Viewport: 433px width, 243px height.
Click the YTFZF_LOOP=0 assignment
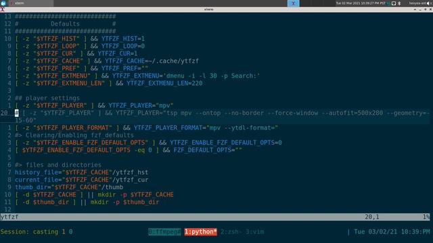click(123, 46)
